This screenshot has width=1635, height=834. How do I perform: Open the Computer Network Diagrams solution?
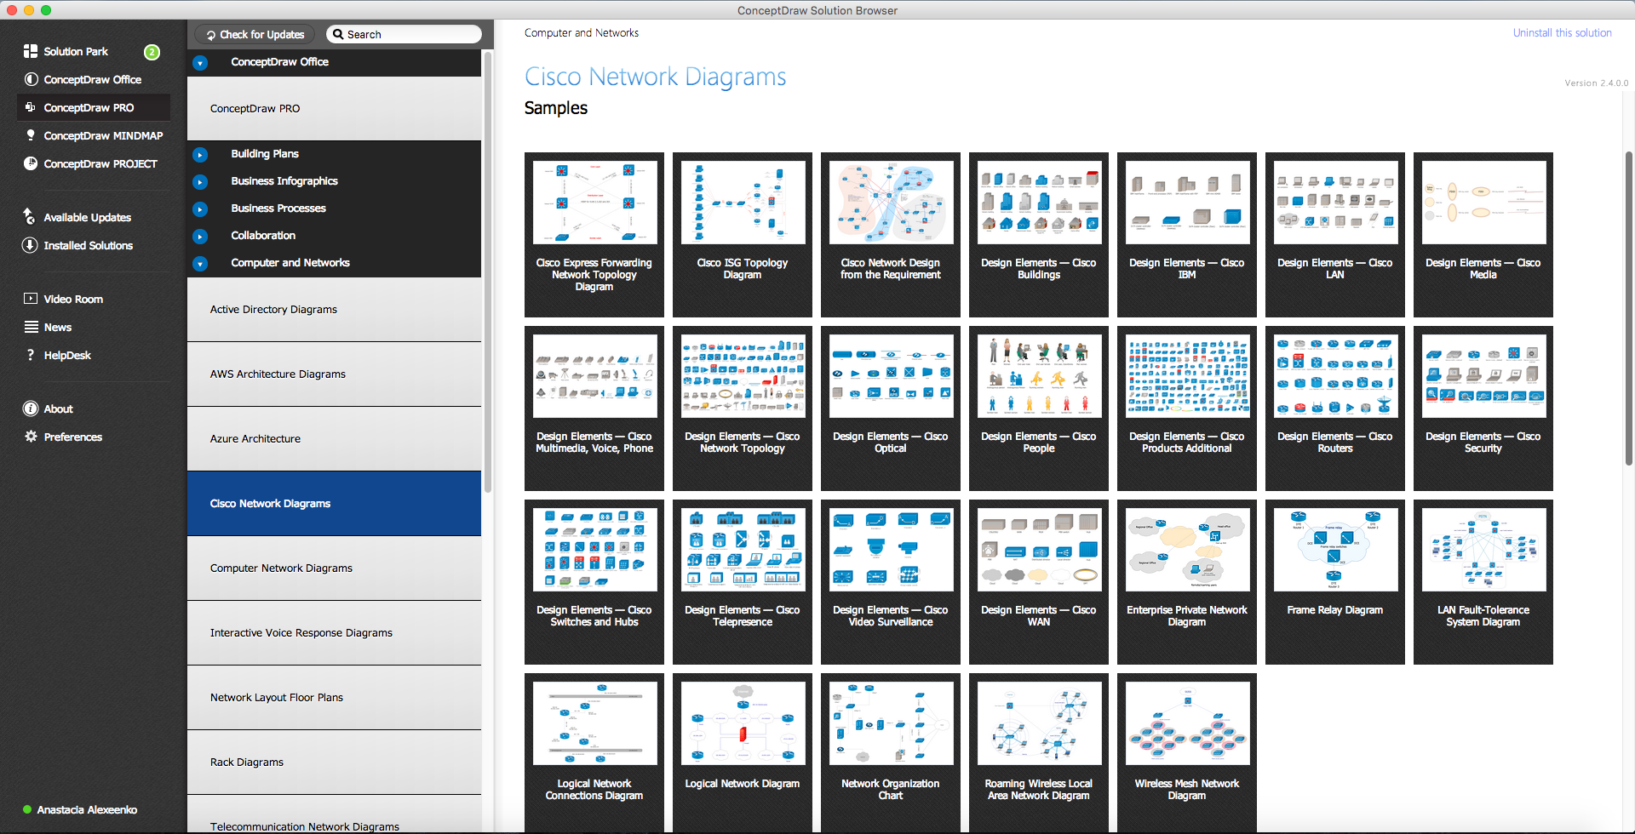[334, 568]
